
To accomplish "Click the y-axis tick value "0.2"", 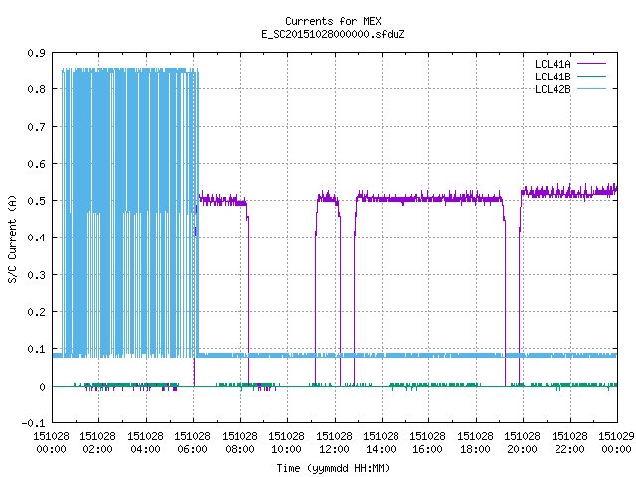I will tap(36, 312).
